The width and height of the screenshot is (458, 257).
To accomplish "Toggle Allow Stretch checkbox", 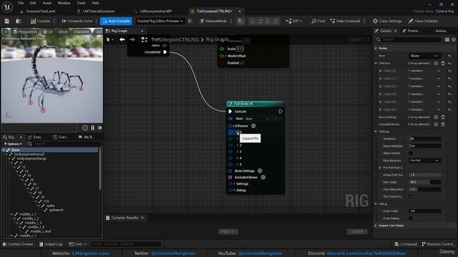I will click(411, 153).
